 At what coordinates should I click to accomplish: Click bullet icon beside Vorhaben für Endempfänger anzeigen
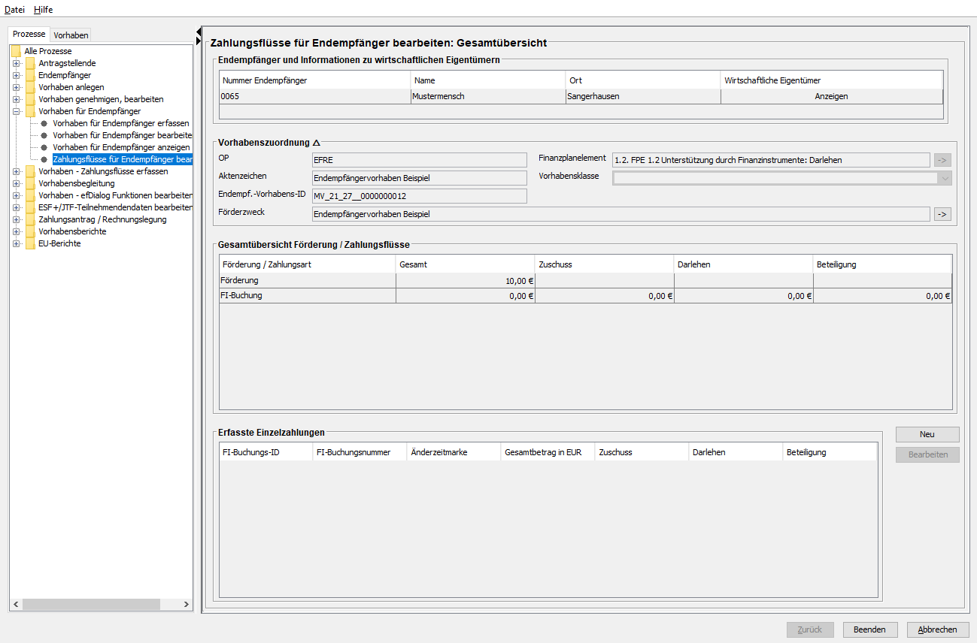44,147
